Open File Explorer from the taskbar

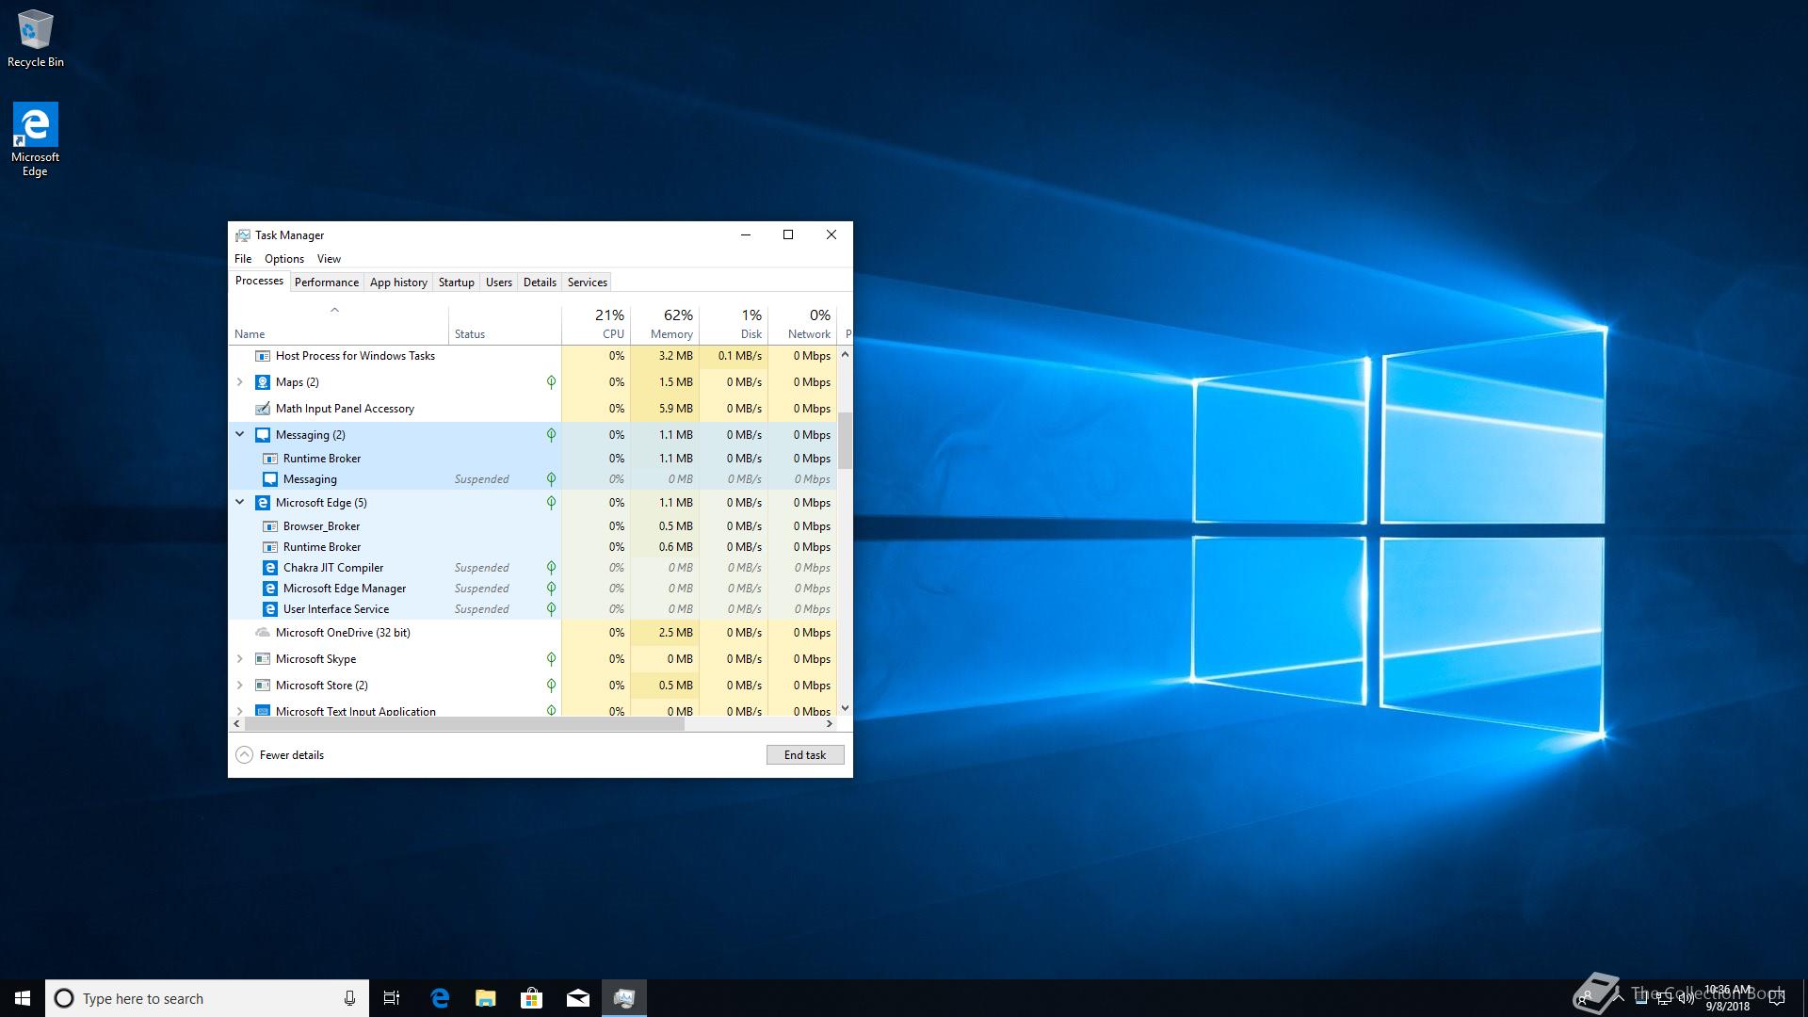[485, 998]
